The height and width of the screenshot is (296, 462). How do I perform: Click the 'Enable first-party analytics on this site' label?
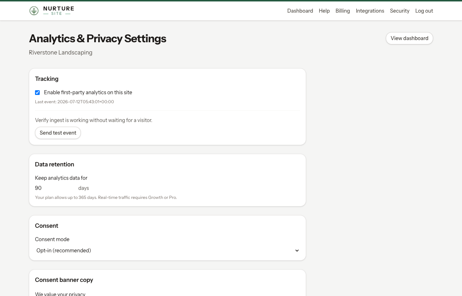point(88,92)
